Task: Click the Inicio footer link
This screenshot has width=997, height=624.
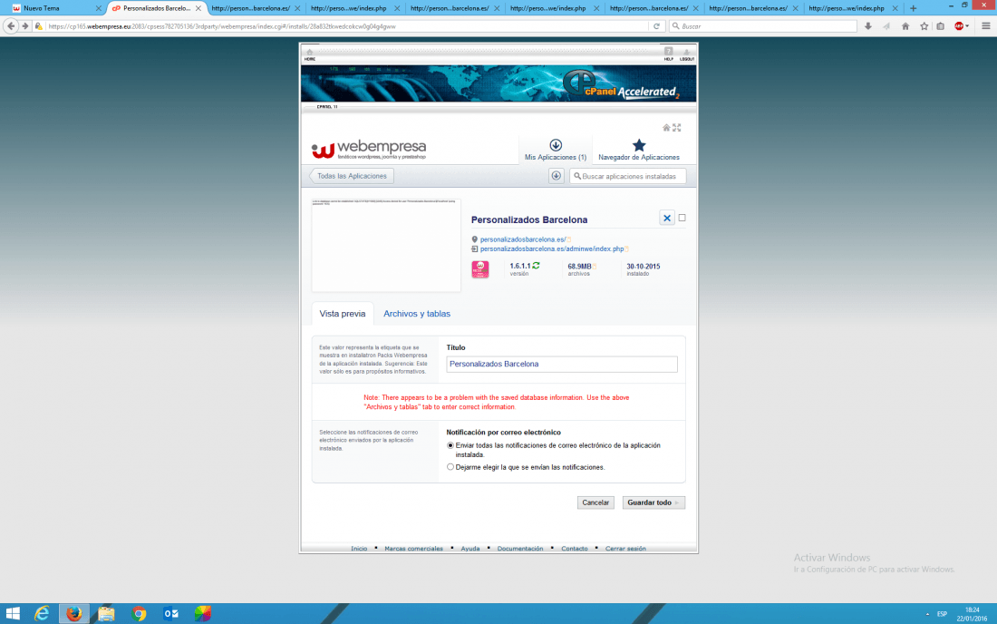Action: tap(359, 549)
